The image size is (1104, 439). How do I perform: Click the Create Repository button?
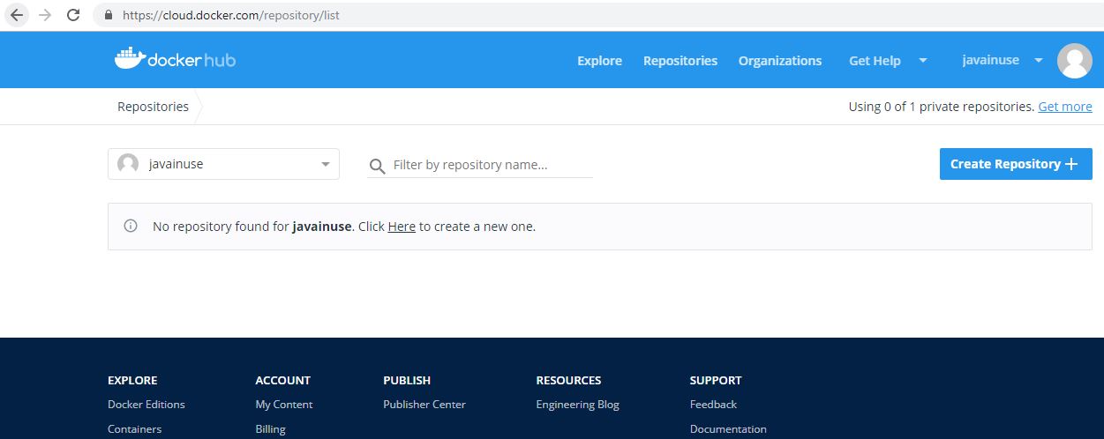(x=1016, y=164)
